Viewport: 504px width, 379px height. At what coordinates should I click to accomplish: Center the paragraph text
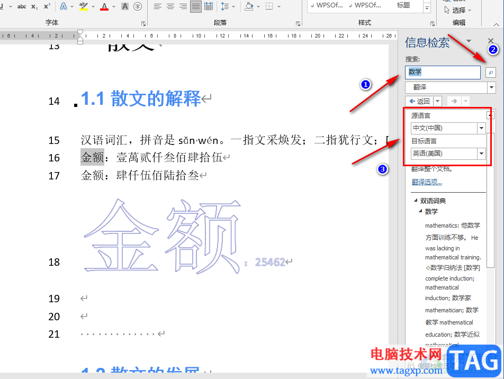tap(170, 6)
